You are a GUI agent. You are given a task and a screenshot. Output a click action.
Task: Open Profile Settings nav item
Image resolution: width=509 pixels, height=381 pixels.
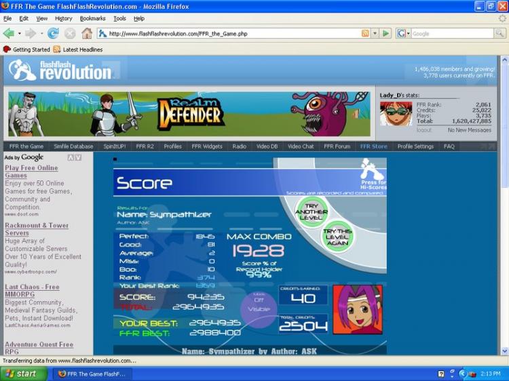click(x=415, y=146)
